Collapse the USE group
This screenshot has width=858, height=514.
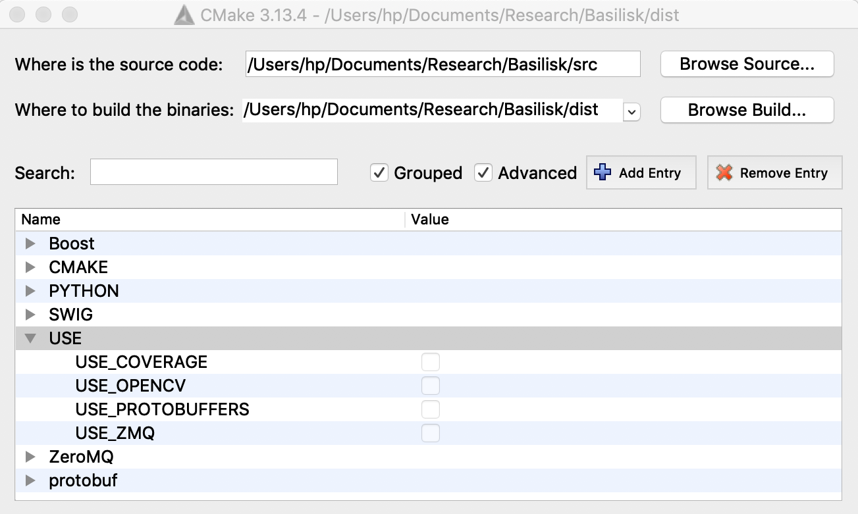click(30, 338)
